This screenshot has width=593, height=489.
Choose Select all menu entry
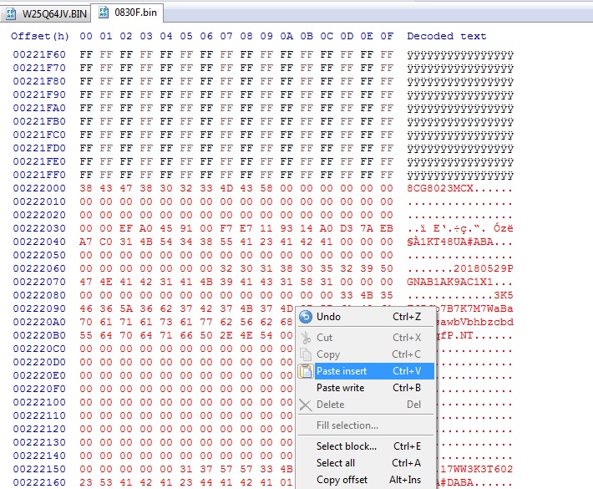(x=365, y=463)
